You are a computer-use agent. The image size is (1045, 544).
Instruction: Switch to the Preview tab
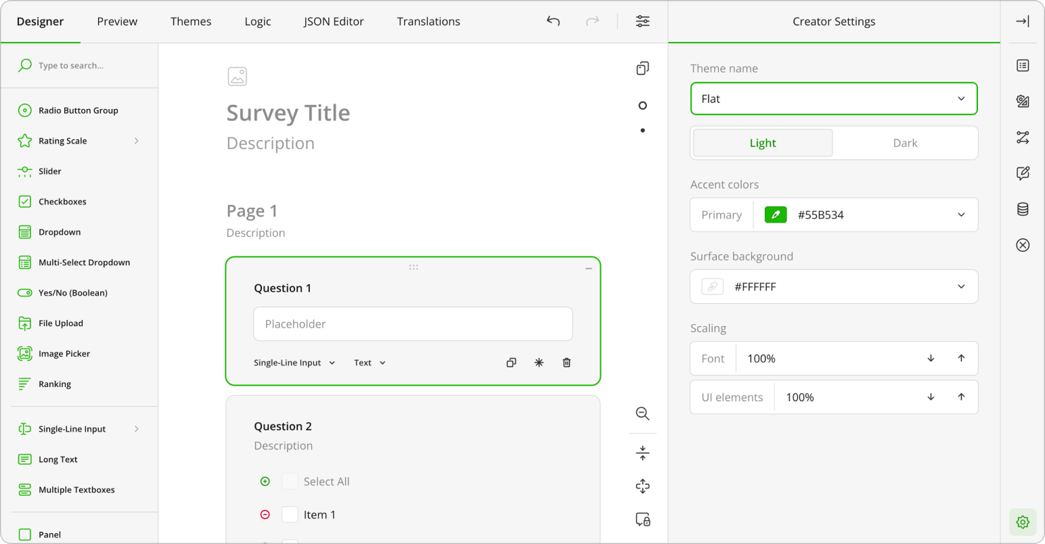click(117, 22)
